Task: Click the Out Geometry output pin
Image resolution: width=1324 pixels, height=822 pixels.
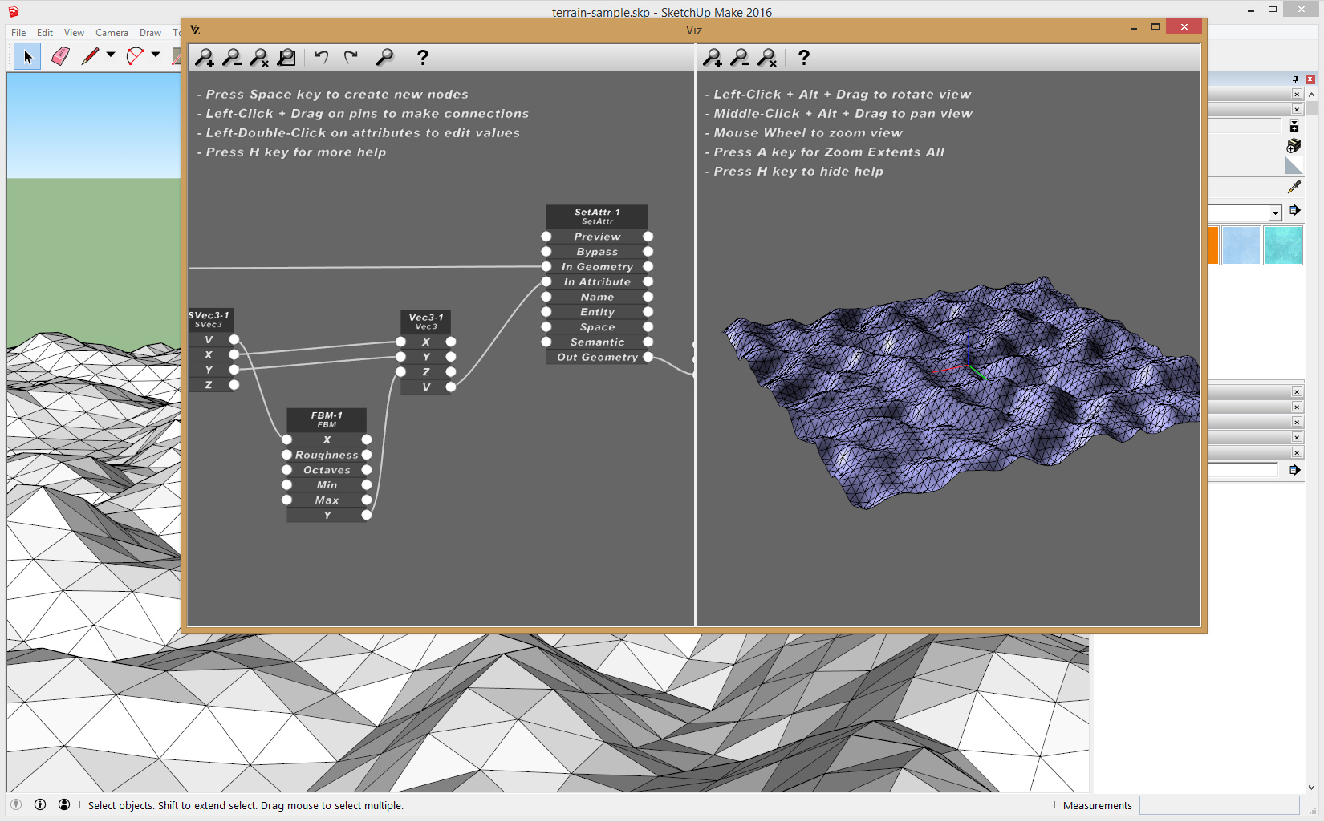Action: click(648, 357)
